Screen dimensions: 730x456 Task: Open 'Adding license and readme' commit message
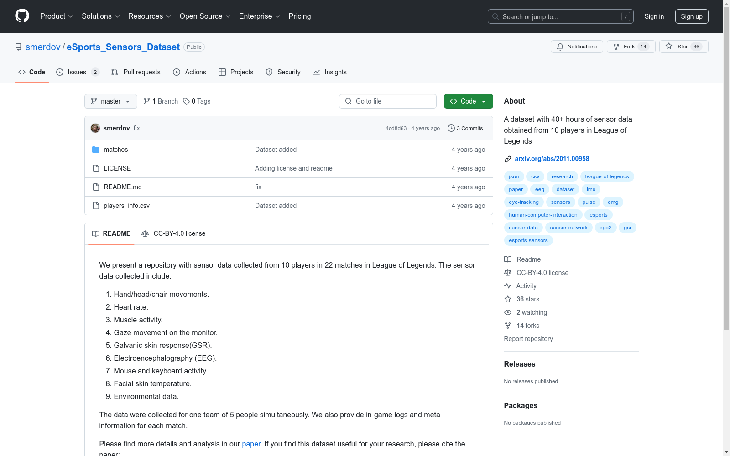(293, 168)
